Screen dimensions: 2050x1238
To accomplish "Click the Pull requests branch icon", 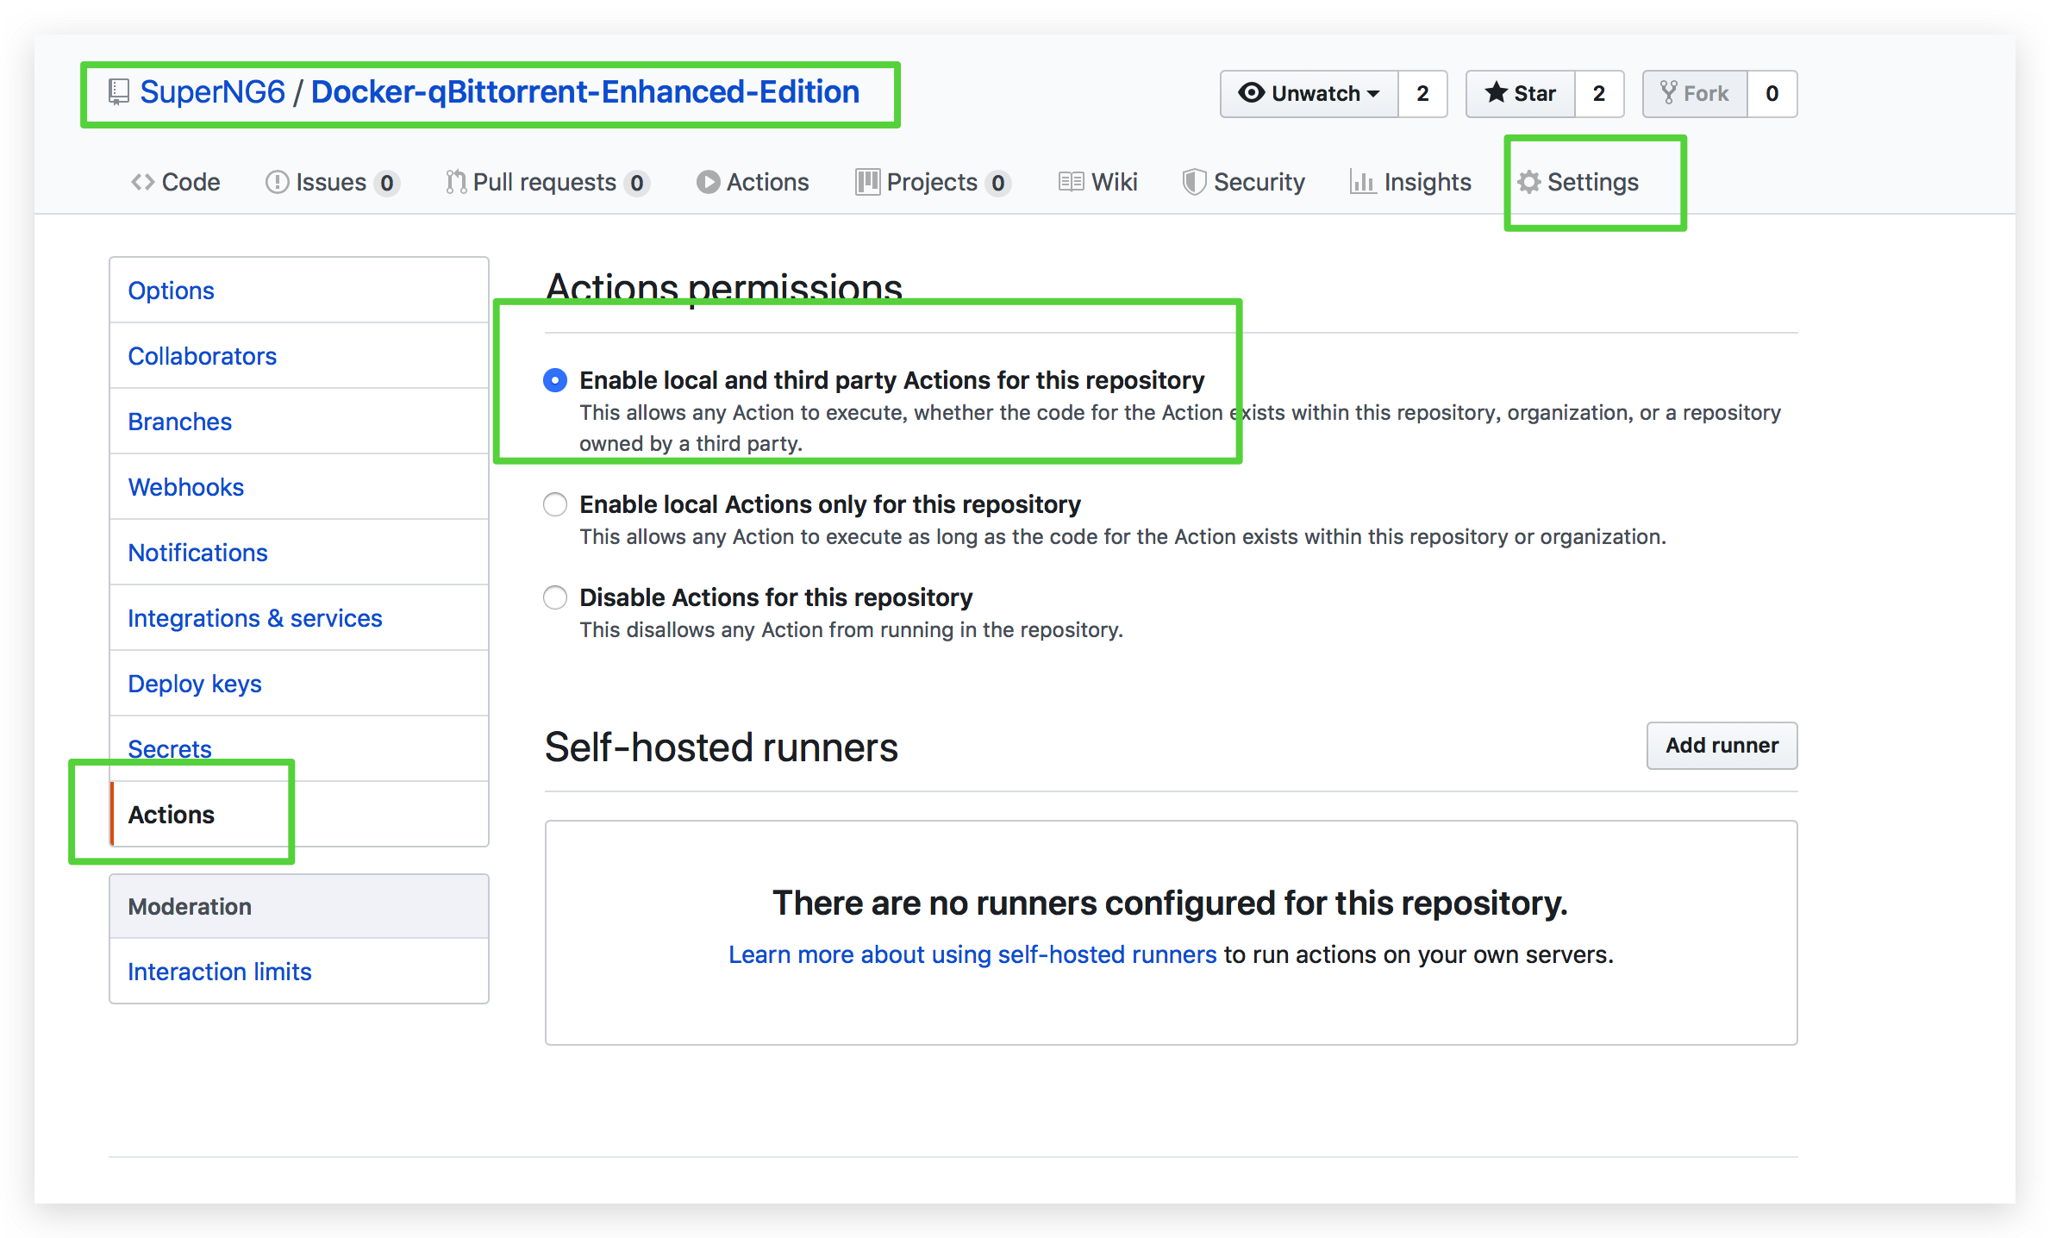I will coord(455,182).
